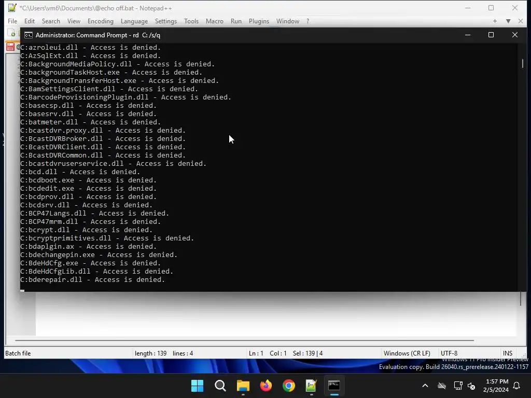The height and width of the screenshot is (398, 531).
Task: Click the Command Prompt taskbar icon
Action: 334,386
